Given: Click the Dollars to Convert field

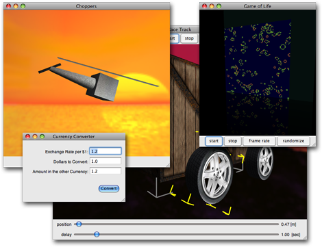Looking at the screenshot, I should coord(106,161).
